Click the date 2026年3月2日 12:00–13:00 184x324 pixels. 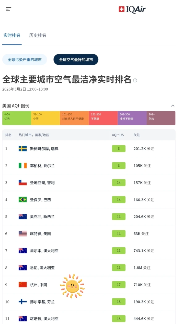(25, 89)
